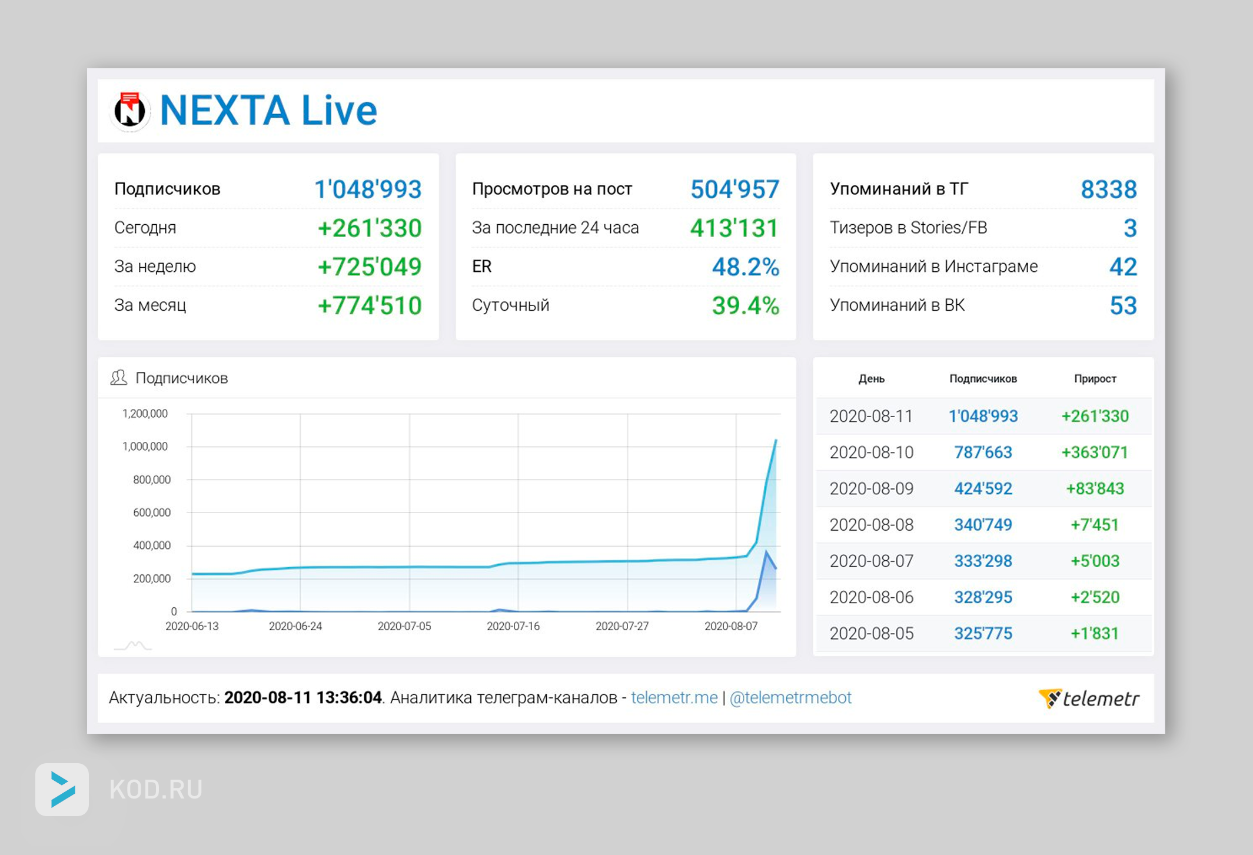
Task: Click growth value +5'003 in table
Action: point(1095,561)
